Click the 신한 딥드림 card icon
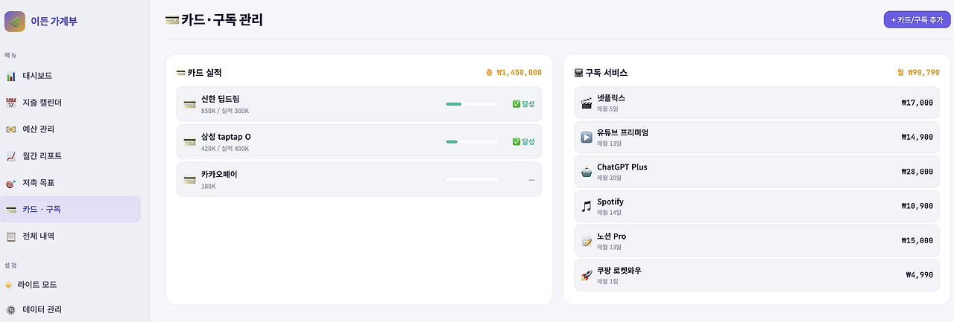 [189, 104]
